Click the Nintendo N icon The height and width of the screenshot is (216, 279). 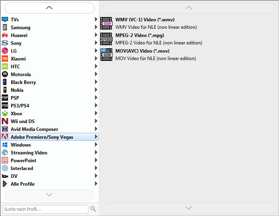tap(5, 121)
